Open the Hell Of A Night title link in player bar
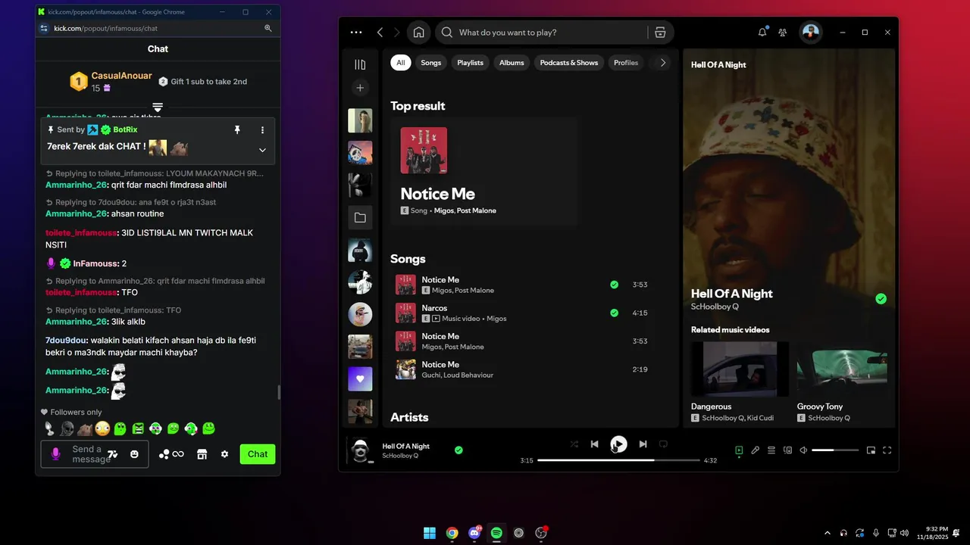The width and height of the screenshot is (970, 545). point(406,446)
